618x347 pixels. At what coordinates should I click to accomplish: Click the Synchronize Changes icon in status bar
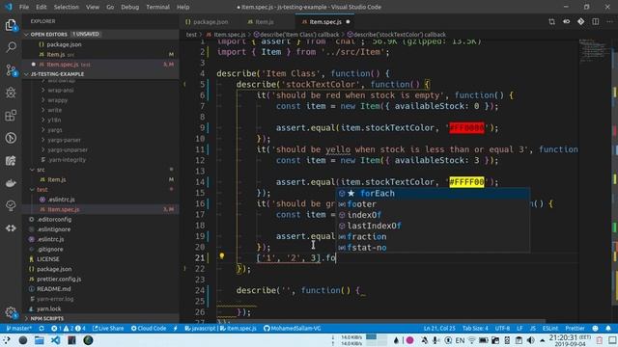tap(42, 328)
